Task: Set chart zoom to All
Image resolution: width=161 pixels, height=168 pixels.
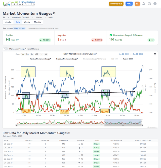Action: (46, 54)
